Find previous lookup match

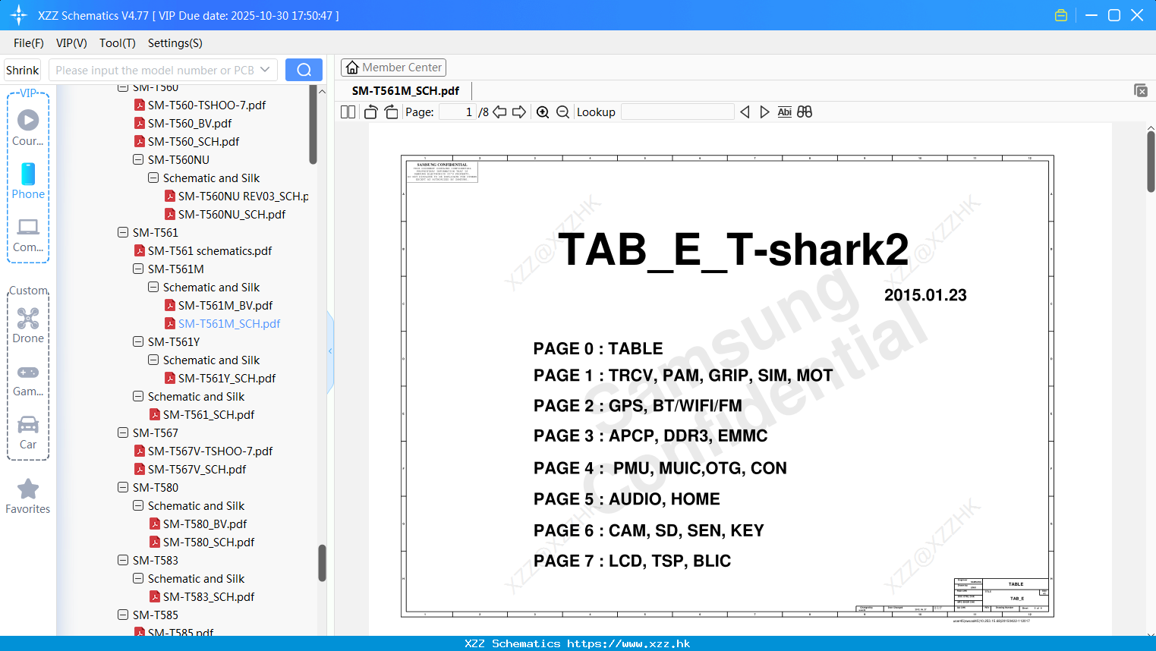(745, 112)
